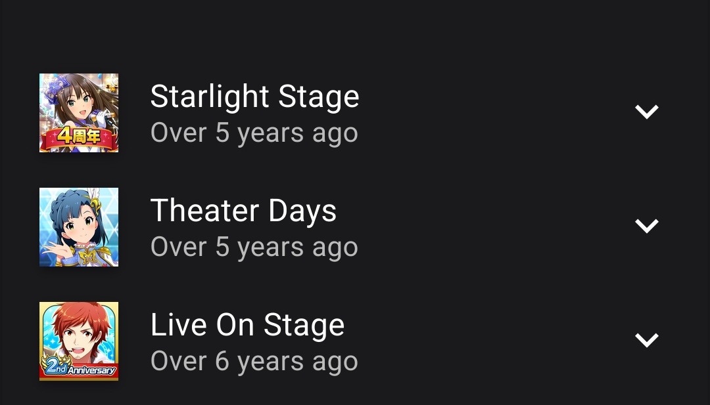Click 'Over 5 years ago' under Starlight Stage
710x405 pixels.
pyautogui.click(x=254, y=133)
